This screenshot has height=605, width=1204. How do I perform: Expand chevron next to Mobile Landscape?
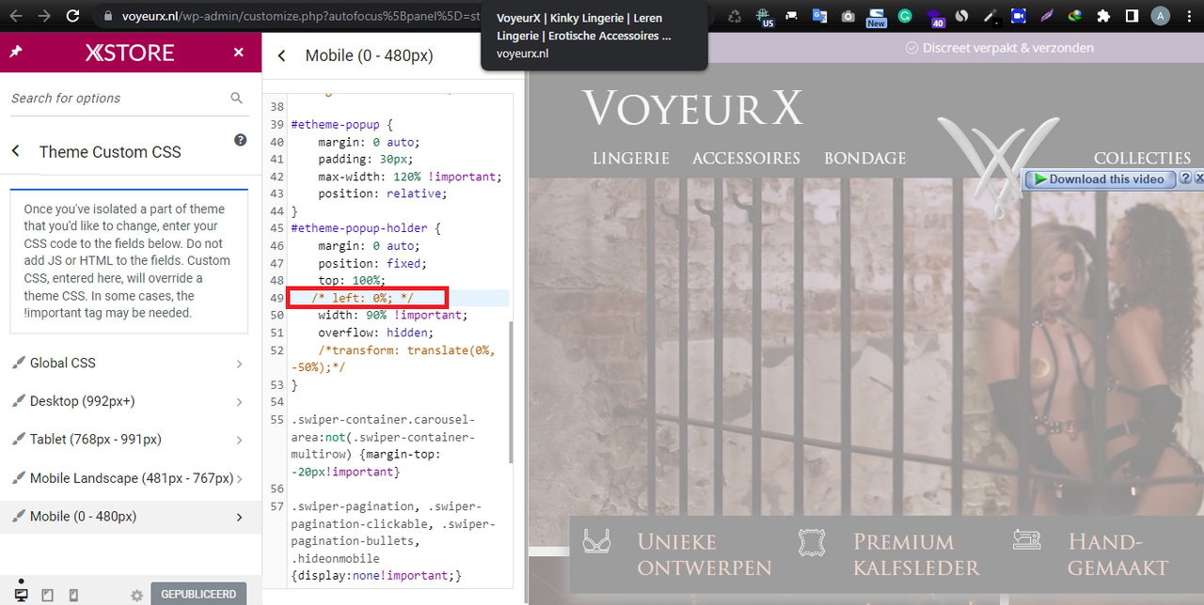[x=240, y=478]
